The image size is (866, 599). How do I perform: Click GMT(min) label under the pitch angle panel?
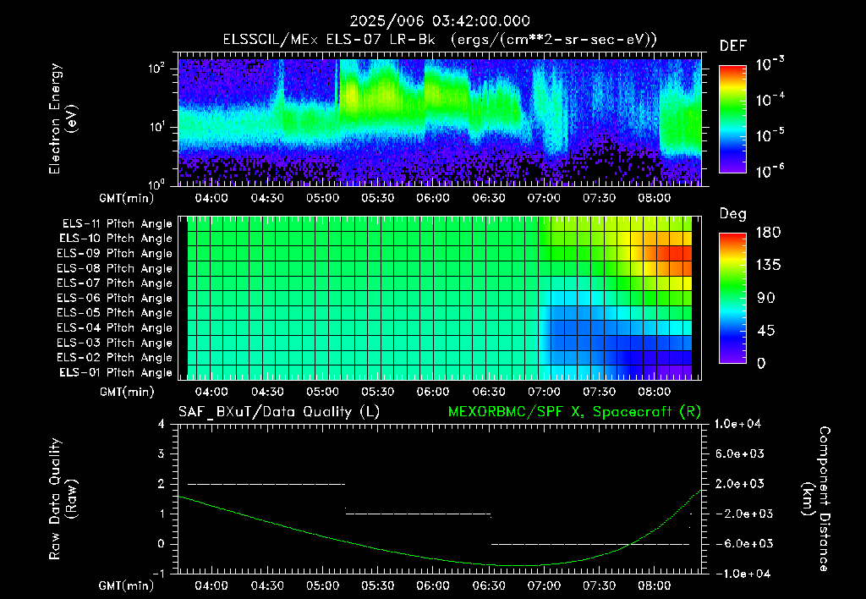[127, 393]
